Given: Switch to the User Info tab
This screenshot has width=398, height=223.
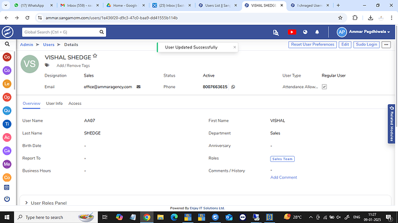Looking at the screenshot, I should 54,104.
